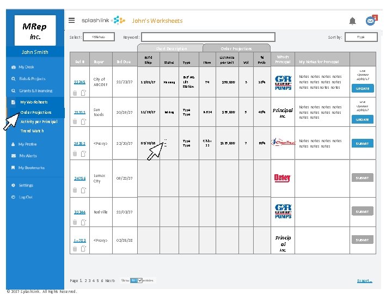Open reference link 19351

[79, 144]
